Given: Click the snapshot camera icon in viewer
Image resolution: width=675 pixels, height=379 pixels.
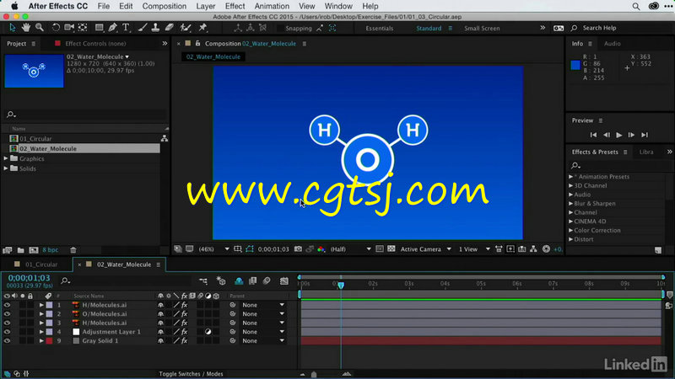Looking at the screenshot, I should point(298,249).
